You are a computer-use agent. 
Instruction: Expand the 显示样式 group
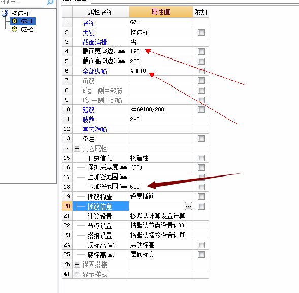point(77,274)
